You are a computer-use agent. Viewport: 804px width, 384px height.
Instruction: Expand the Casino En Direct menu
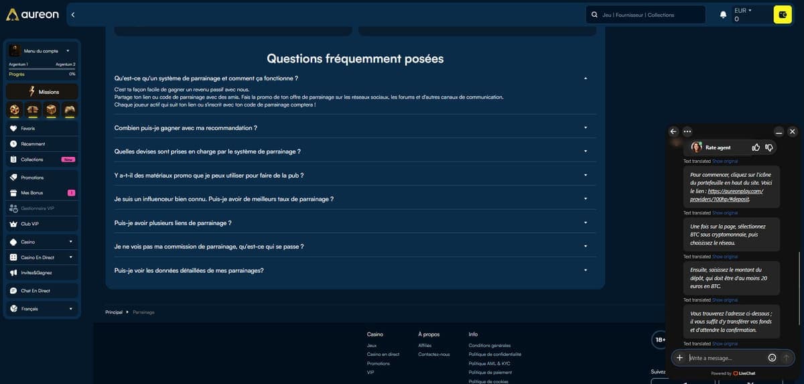click(42, 257)
